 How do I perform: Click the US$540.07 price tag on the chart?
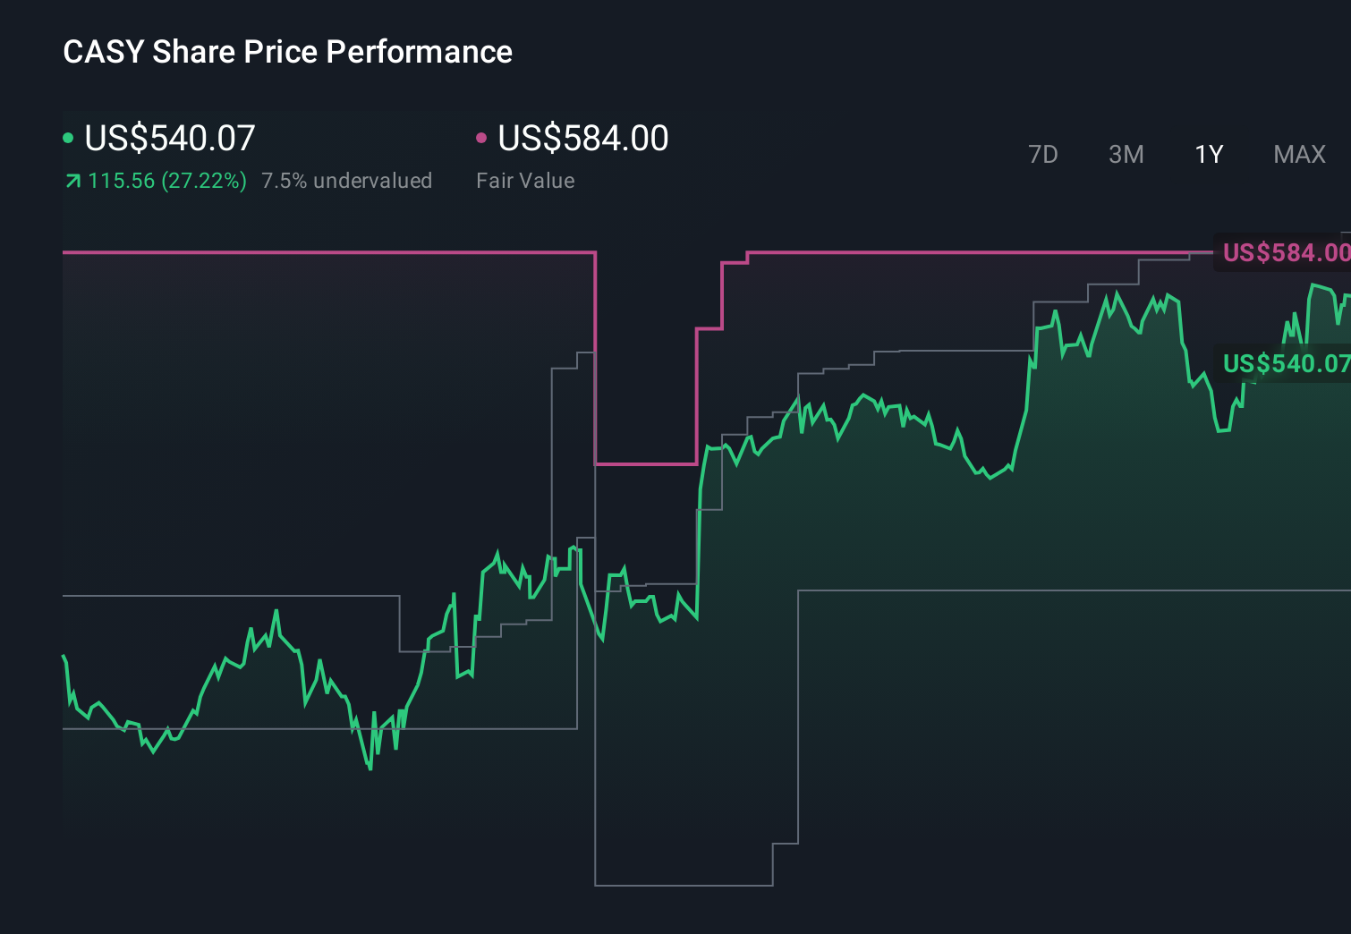(1286, 363)
